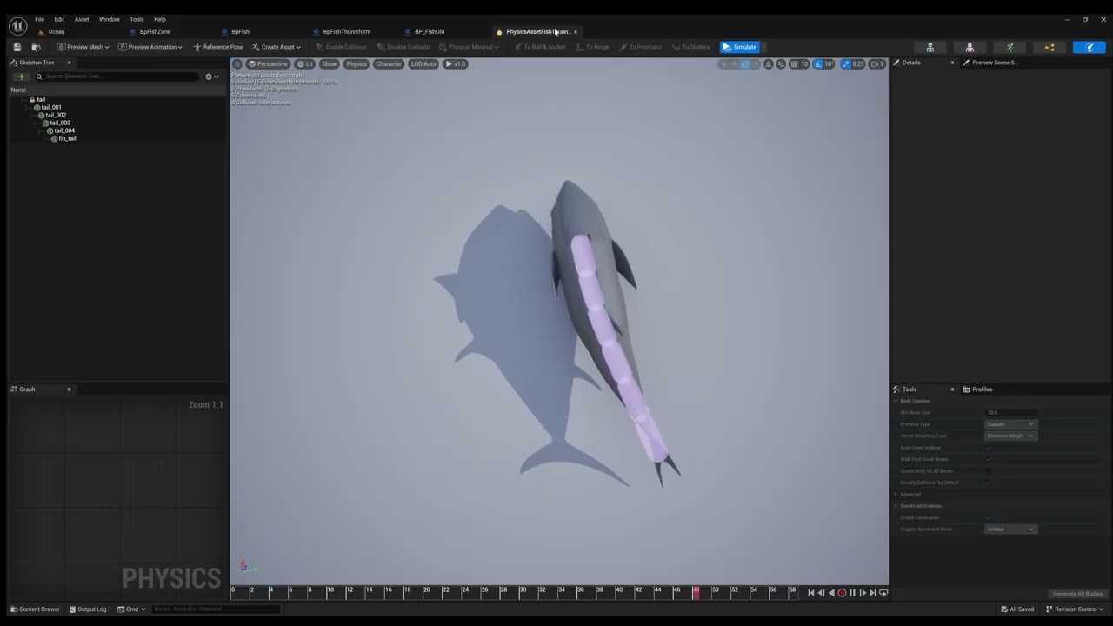Click the Perspective viewport button
The height and width of the screenshot is (626, 1113).
click(268, 63)
